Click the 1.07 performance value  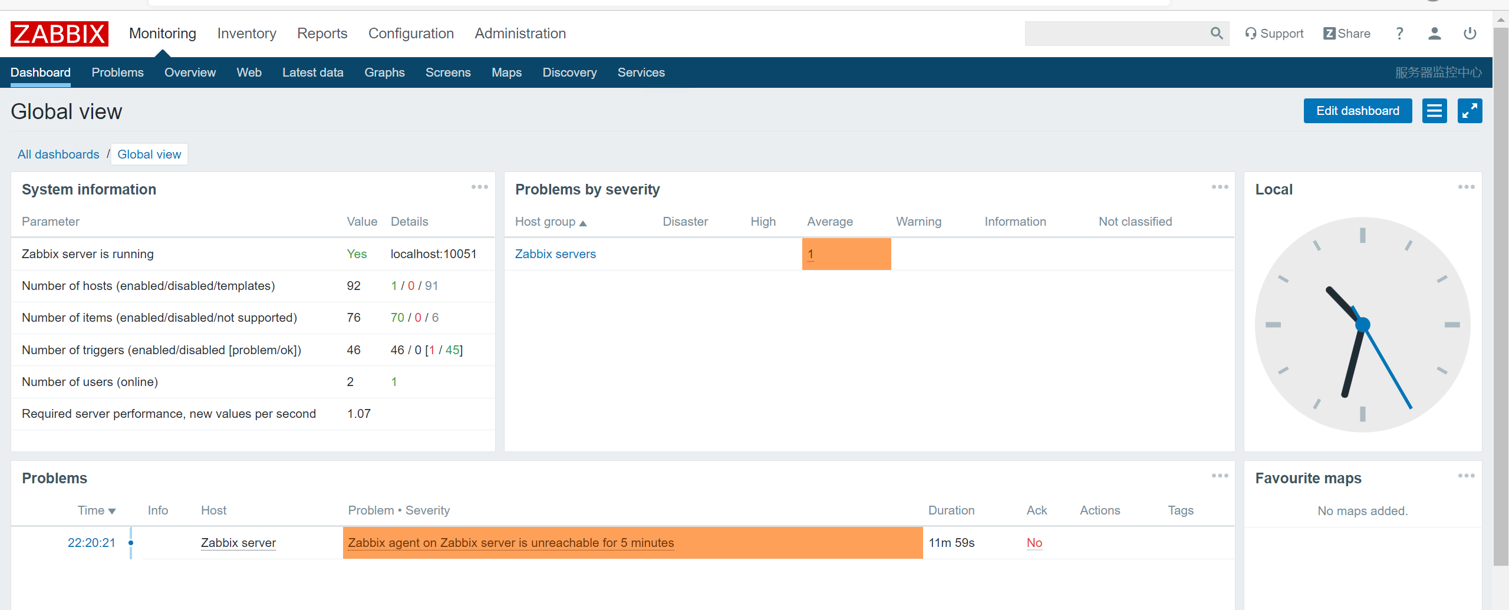[x=359, y=414]
